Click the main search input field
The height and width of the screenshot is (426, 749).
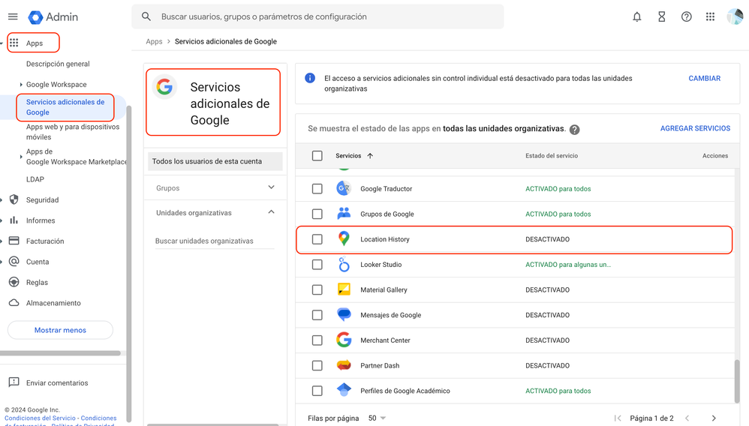(317, 16)
